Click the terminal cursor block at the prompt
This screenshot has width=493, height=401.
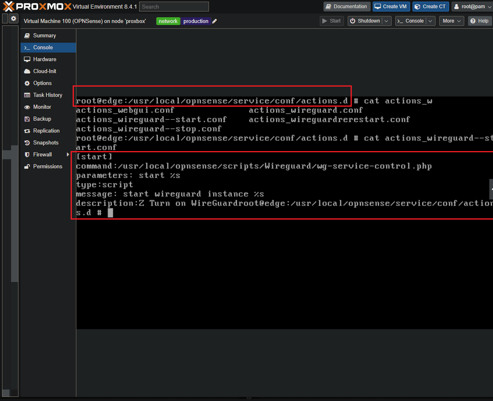[x=110, y=213]
